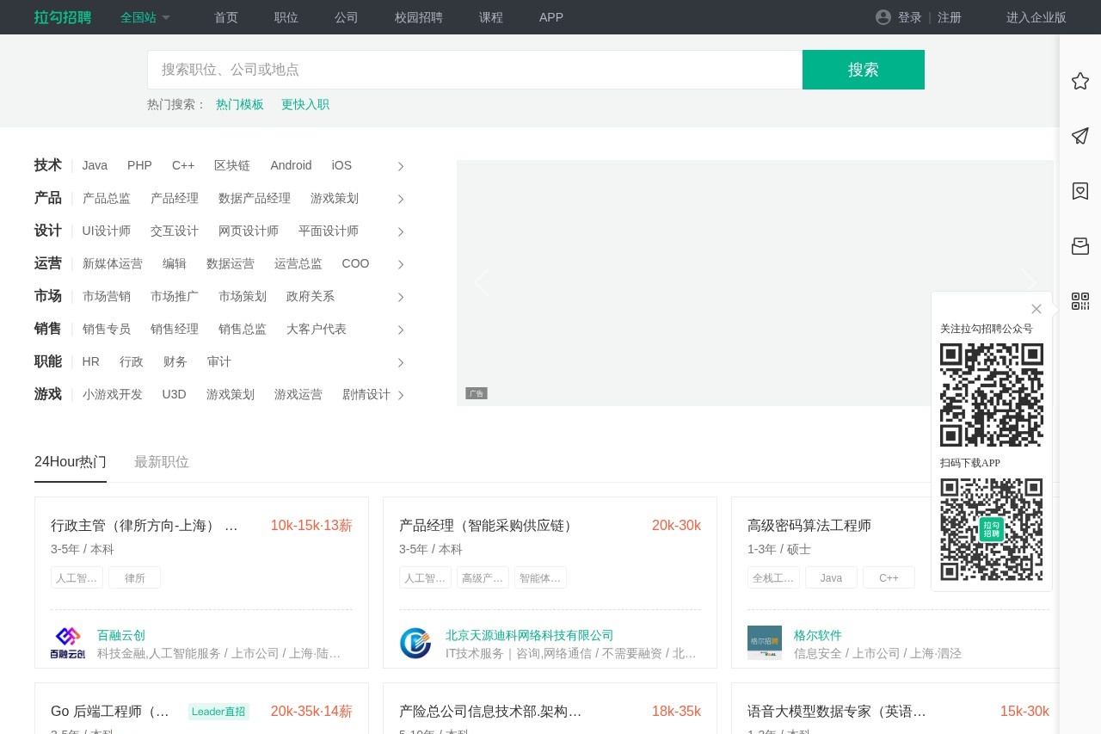Open 行政主管（律所方向-上海） job posting
This screenshot has height=734, width=1101.
pyautogui.click(x=145, y=525)
